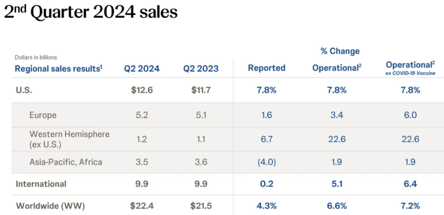444x215 pixels.
Task: Select the Reported column header
Action: pyautogui.click(x=267, y=68)
